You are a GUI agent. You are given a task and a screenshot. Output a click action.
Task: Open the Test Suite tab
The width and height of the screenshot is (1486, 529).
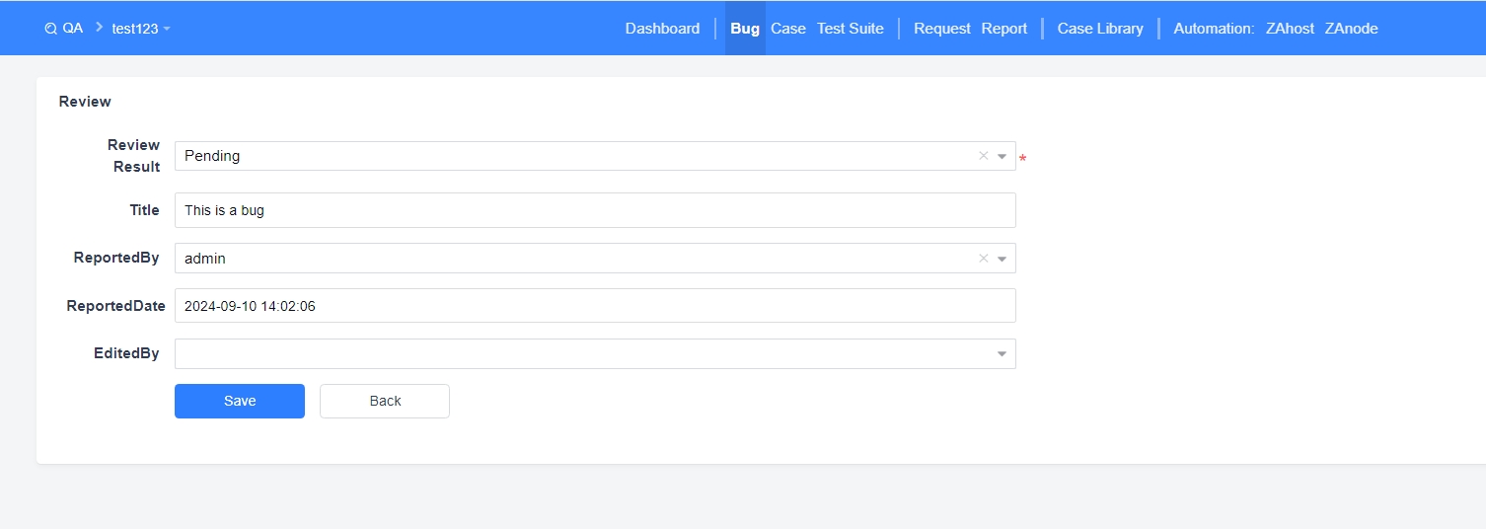tap(851, 29)
